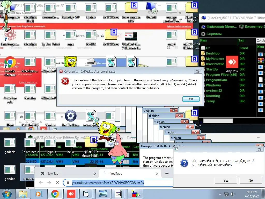Screen dimensions: 265x199
Task: Click the More information link in AnyDesk banner
Action: pyautogui.click(x=179, y=26)
